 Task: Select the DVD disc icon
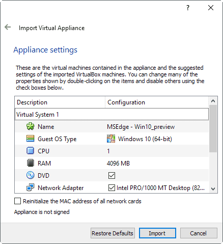pyautogui.click(x=31, y=175)
